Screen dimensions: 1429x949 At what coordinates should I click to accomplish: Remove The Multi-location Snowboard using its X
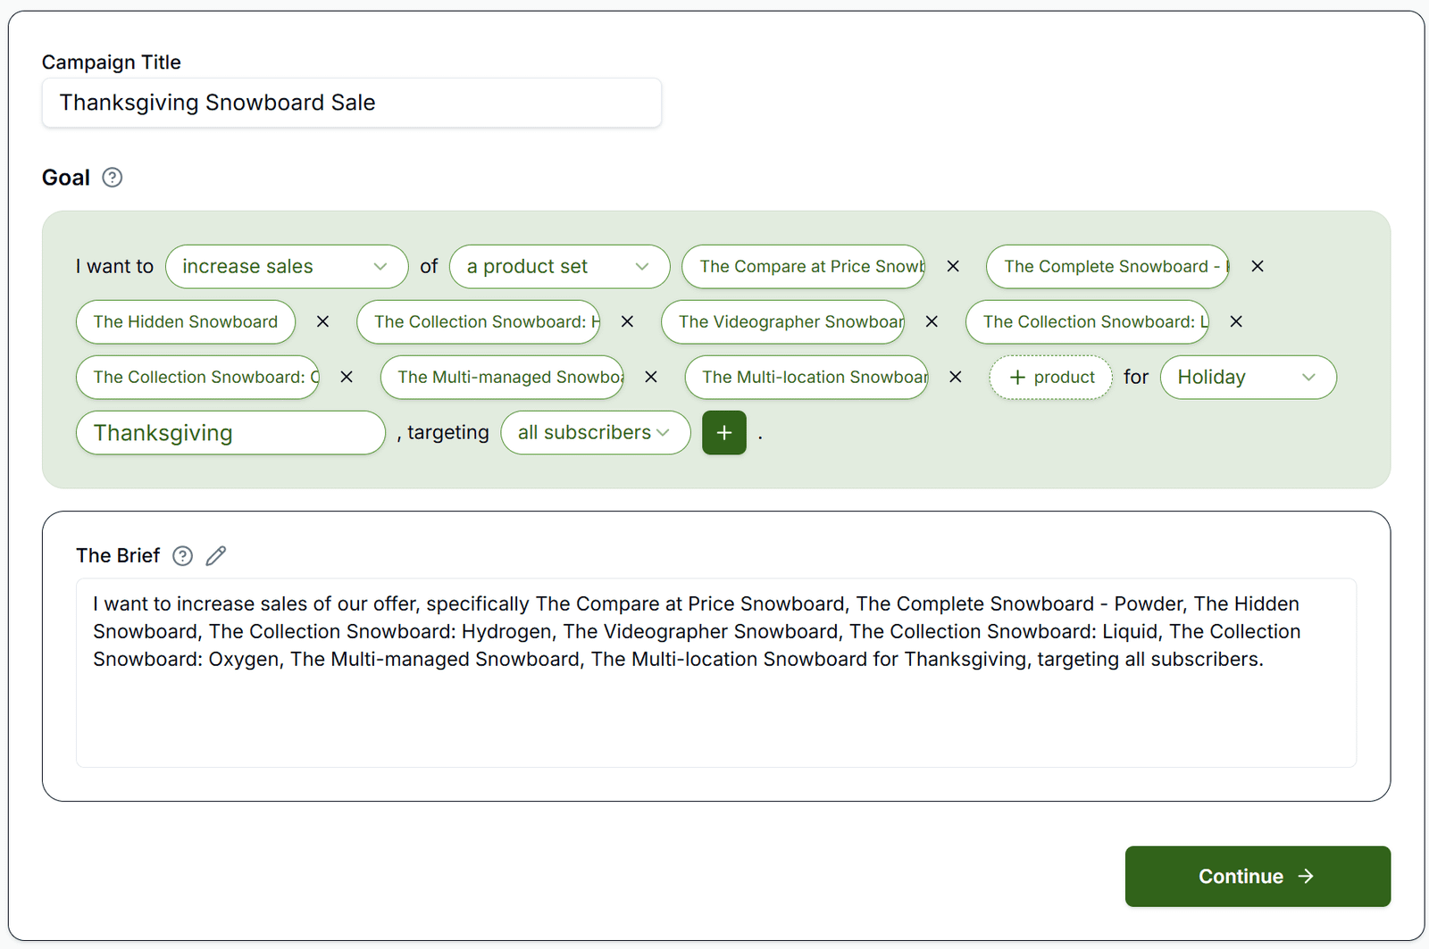[x=956, y=378]
